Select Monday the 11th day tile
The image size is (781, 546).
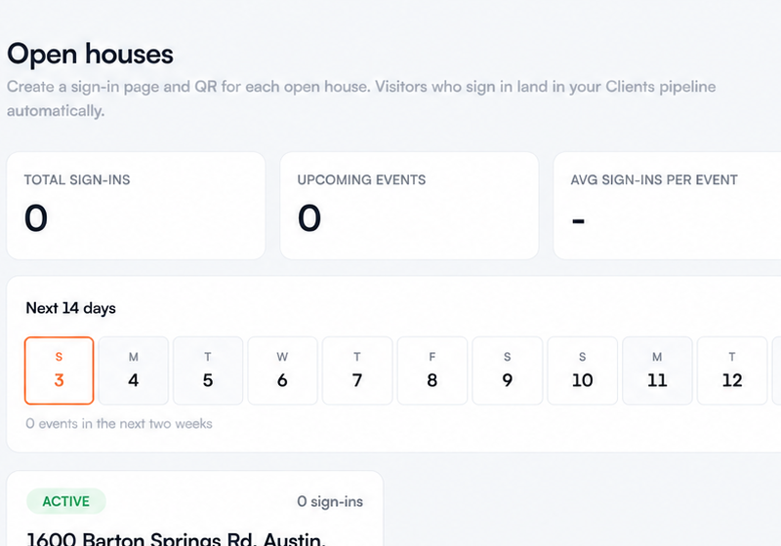(657, 370)
